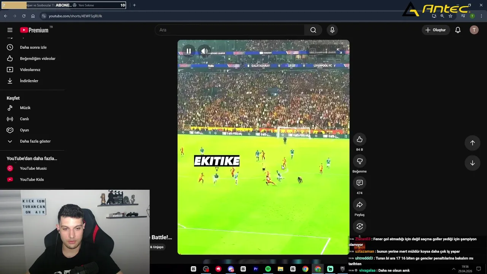This screenshot has height=274, width=487.
Task: Open the comments panel of the Short
Action: [360, 183]
